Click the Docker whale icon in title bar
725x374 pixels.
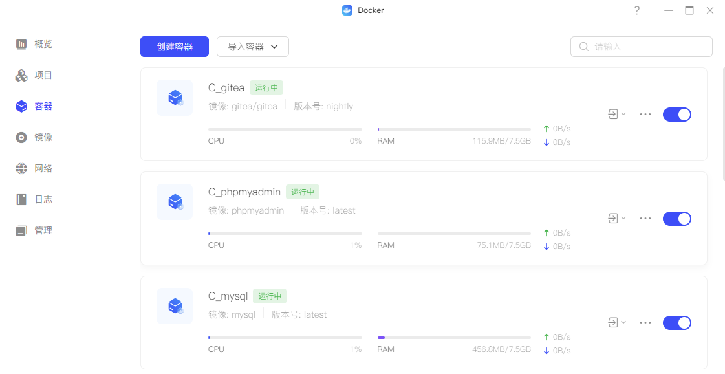click(347, 10)
